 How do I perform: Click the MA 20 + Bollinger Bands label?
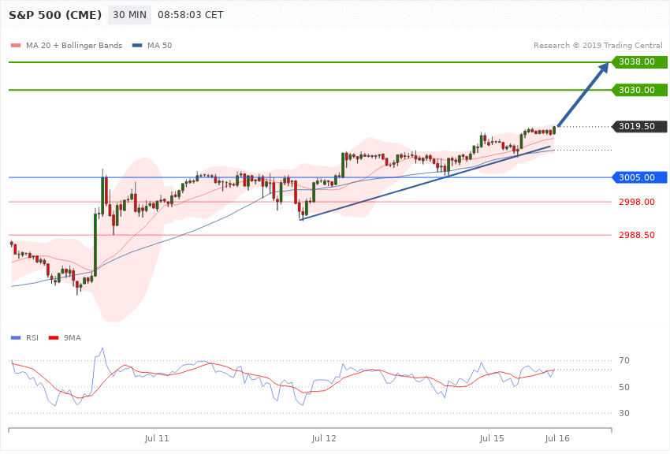(x=74, y=45)
